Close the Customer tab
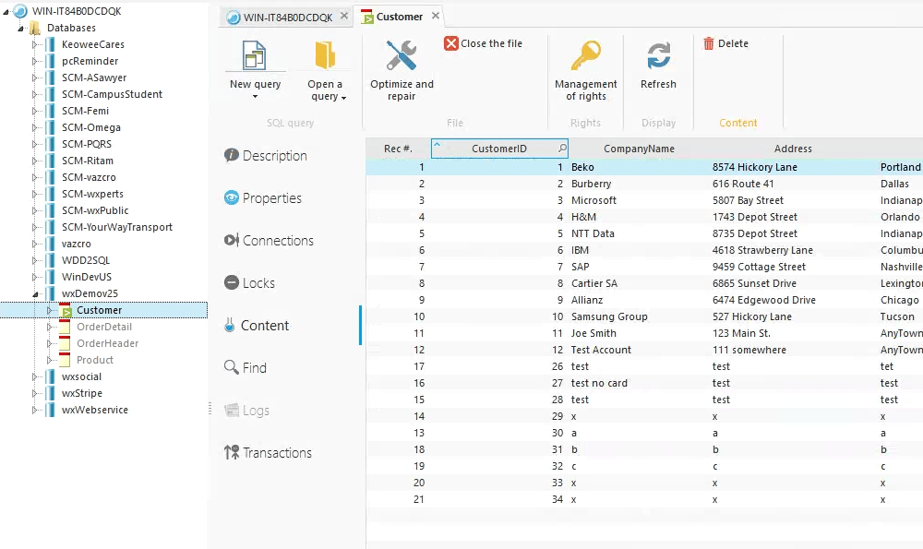The height and width of the screenshot is (549, 923). (436, 17)
